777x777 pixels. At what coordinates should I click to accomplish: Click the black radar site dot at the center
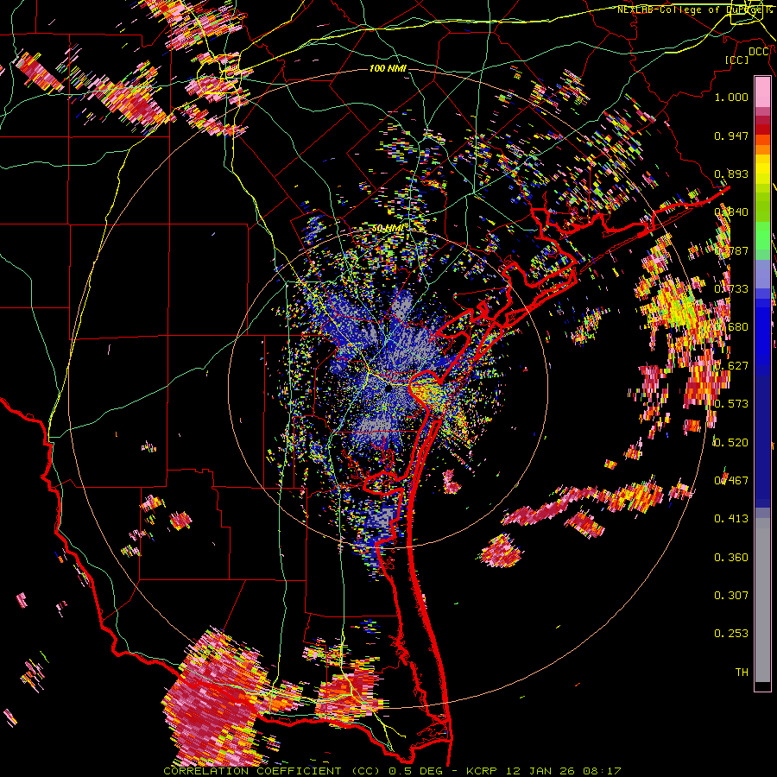point(388,389)
